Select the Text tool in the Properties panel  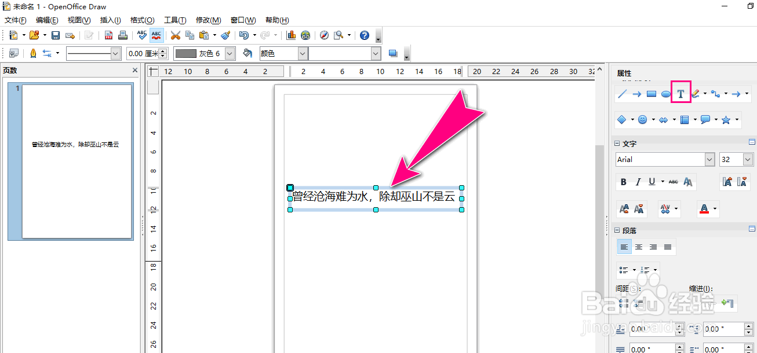[680, 93]
